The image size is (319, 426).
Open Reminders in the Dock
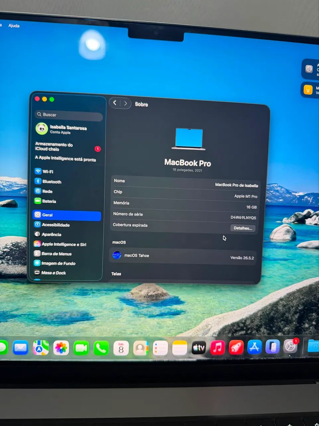pos(160,348)
